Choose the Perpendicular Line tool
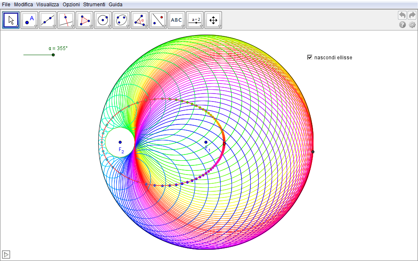 (66, 20)
